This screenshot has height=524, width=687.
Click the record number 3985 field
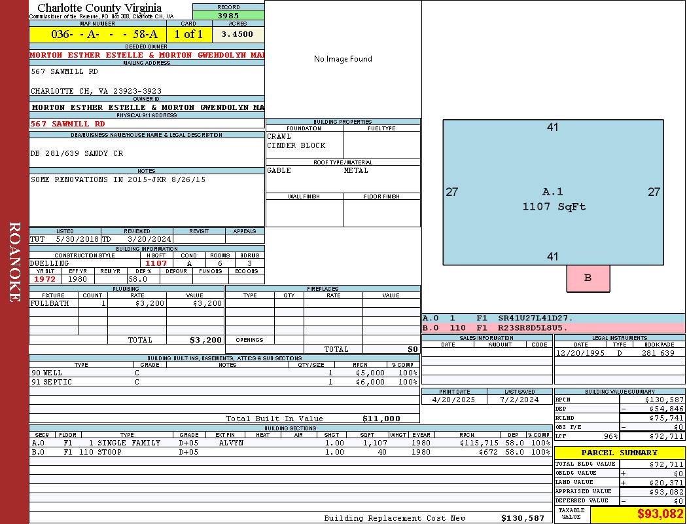click(x=228, y=15)
